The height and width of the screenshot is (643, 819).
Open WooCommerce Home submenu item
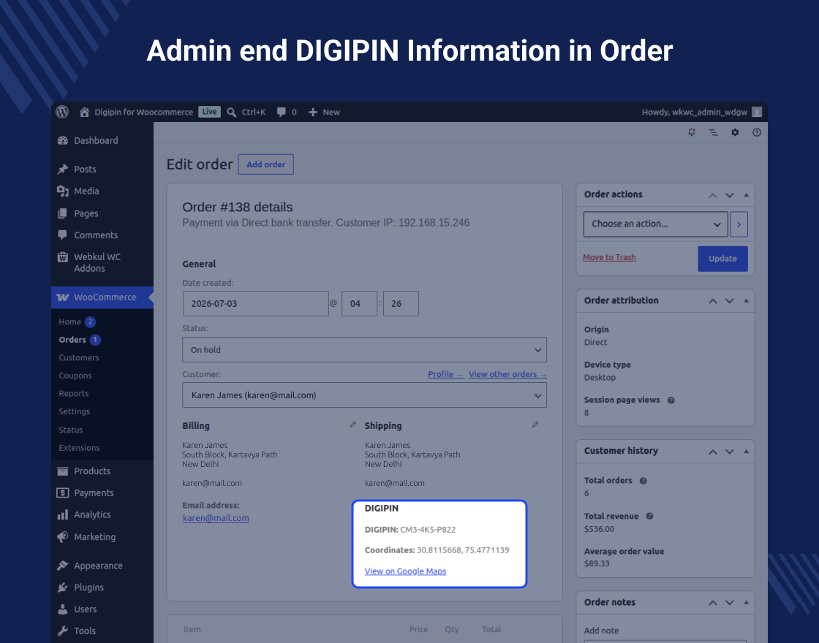(x=70, y=322)
